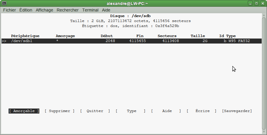
Task: Click the terminal icon in the title bar
Action: [x=4, y=4]
